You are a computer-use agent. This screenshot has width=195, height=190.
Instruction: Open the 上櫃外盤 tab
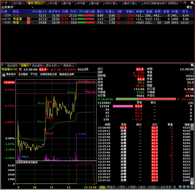(x=66, y=3)
